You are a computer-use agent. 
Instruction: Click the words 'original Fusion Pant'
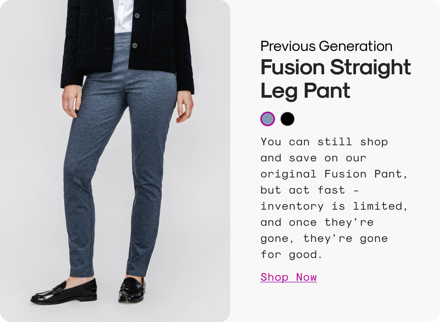(334, 174)
